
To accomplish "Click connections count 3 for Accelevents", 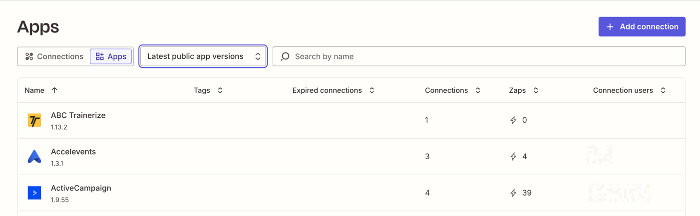I will pyautogui.click(x=427, y=157).
